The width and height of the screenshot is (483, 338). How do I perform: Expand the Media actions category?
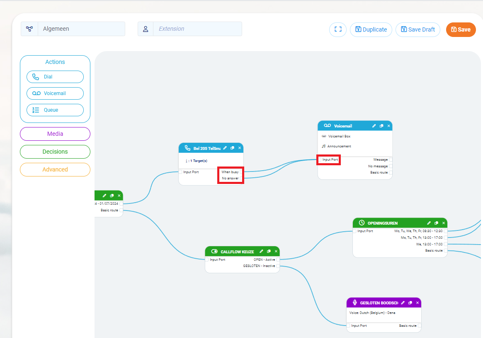point(55,134)
